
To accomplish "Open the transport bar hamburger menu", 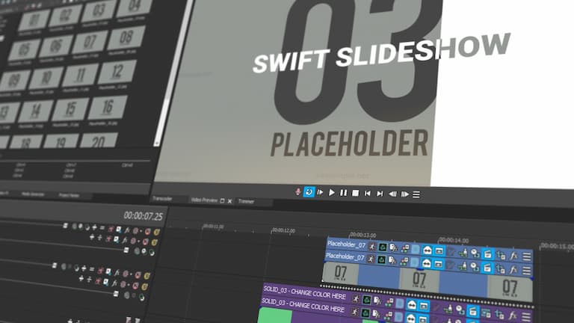I will pos(416,194).
